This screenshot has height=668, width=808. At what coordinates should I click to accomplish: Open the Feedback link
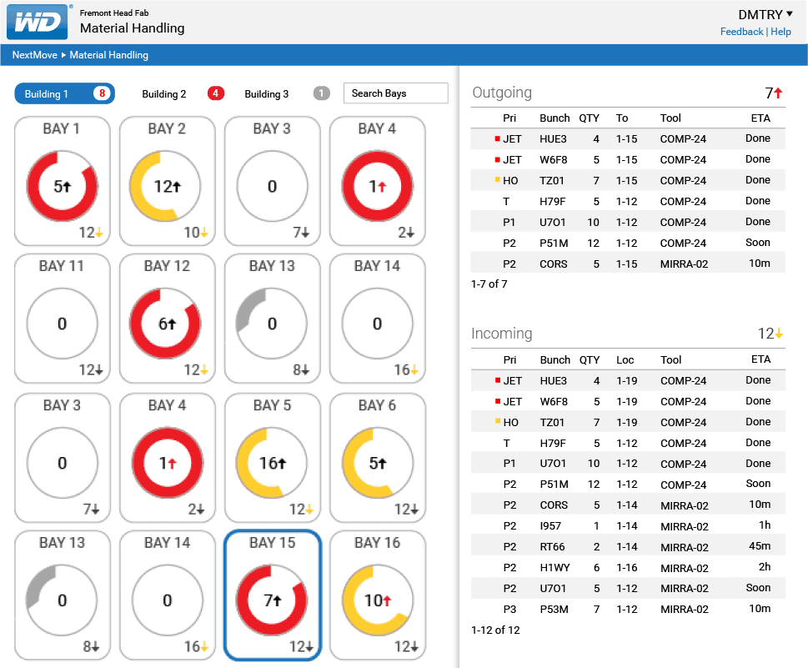point(741,32)
